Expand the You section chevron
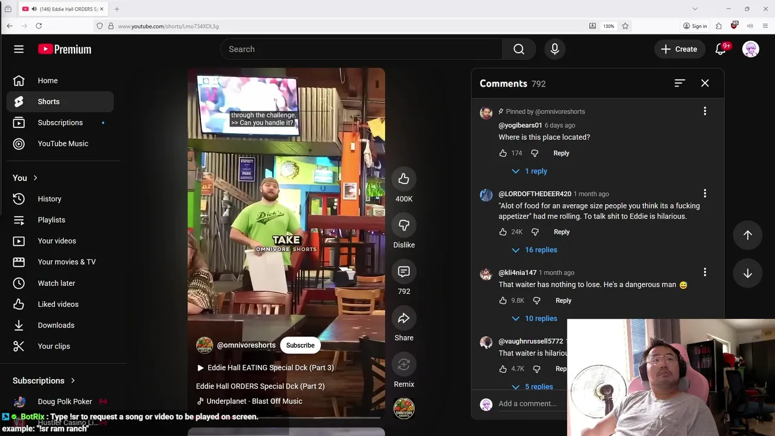This screenshot has width=775, height=436. [x=35, y=178]
